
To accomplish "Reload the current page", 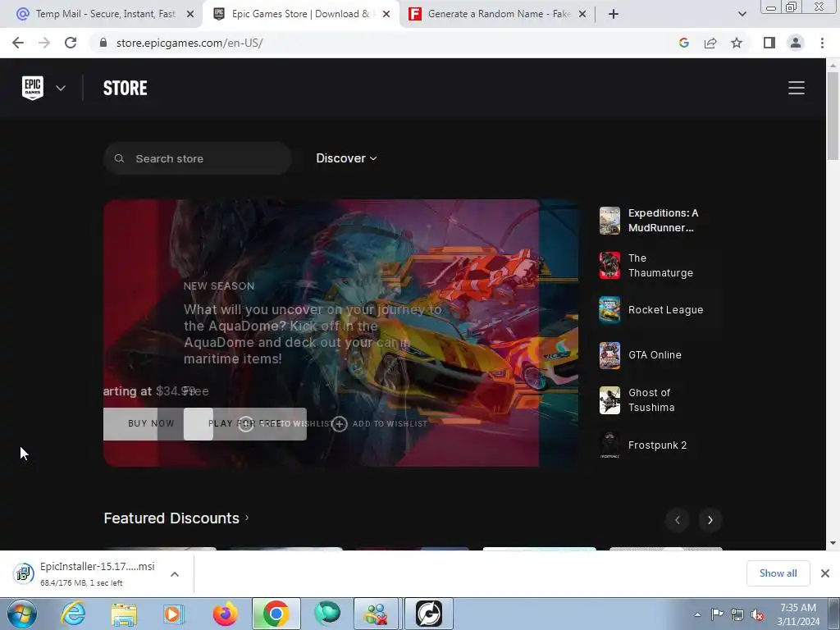I will pyautogui.click(x=71, y=43).
